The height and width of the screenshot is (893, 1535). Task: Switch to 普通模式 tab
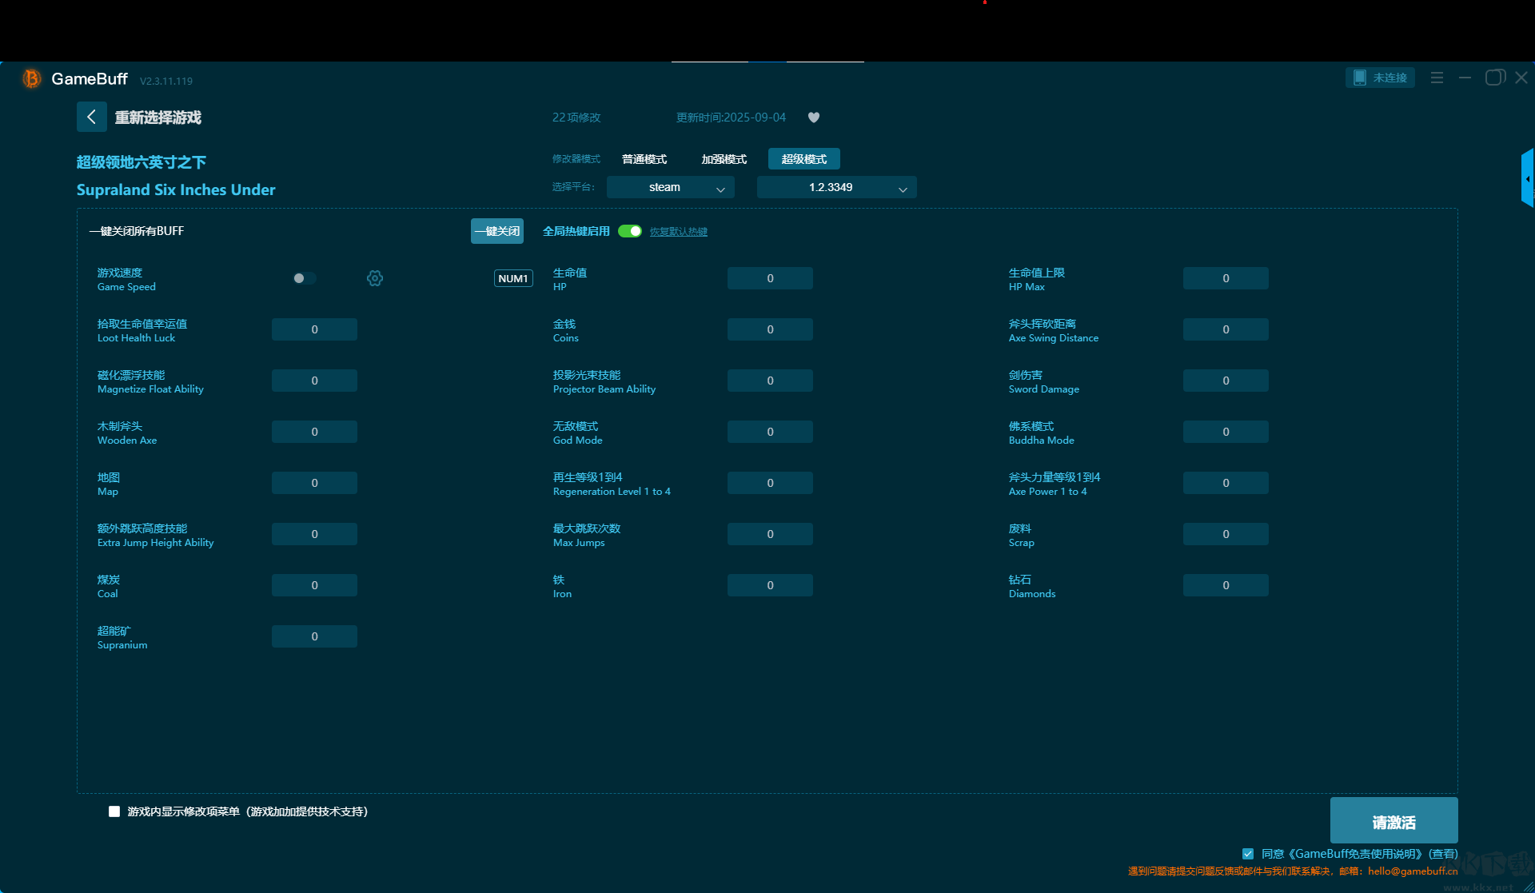(644, 159)
